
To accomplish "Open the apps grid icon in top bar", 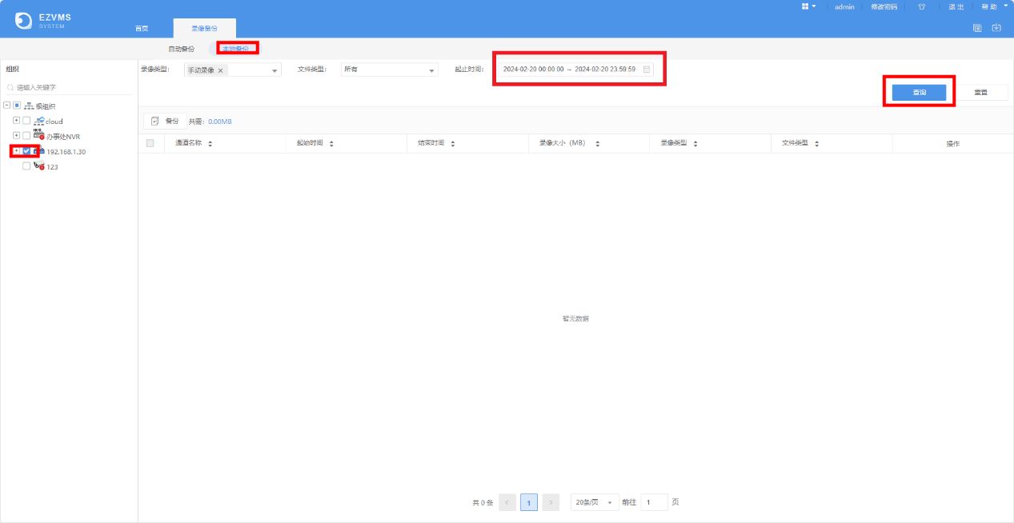I will pos(804,6).
